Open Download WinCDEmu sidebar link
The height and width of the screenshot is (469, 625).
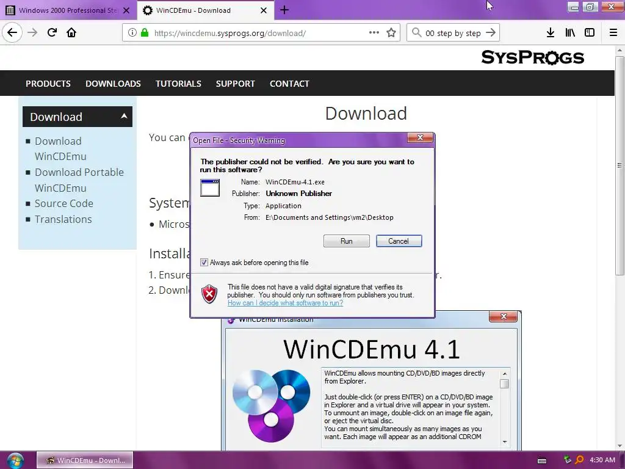[60, 149]
